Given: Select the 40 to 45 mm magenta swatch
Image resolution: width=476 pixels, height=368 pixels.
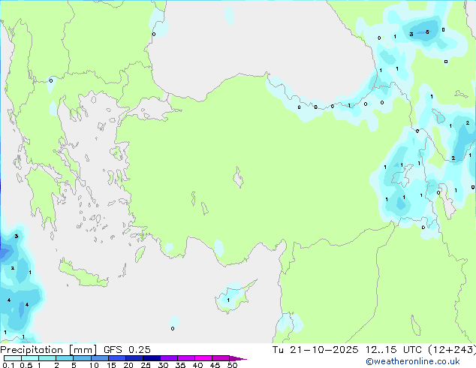Looking at the screenshot, I should coord(203,358).
